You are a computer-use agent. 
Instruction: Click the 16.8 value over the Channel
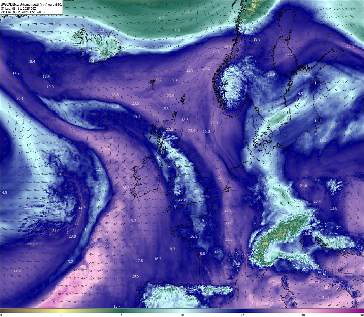[194, 236]
